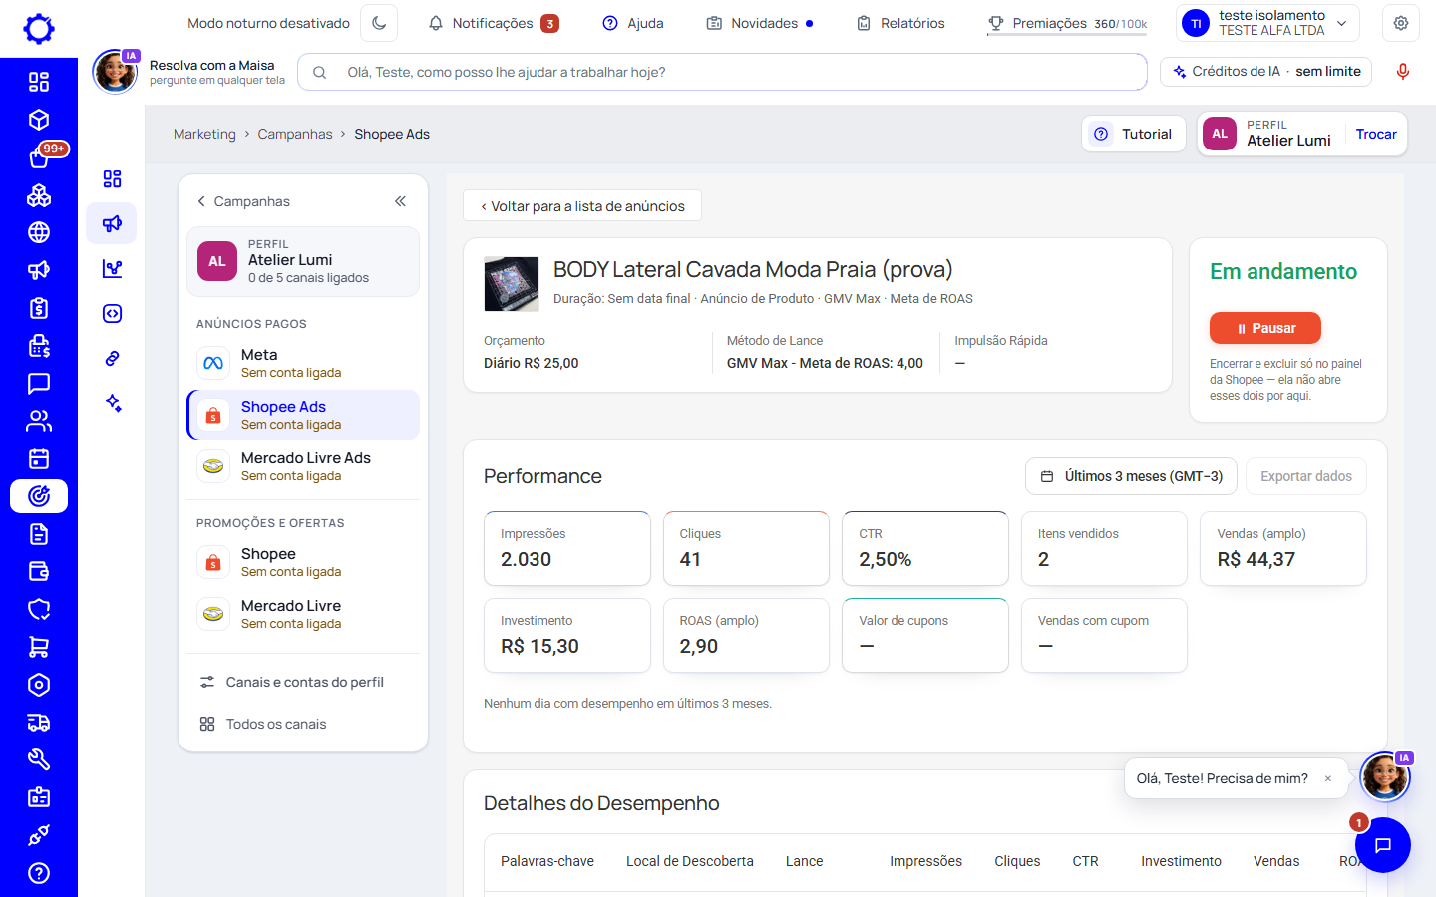1436x897 pixels.
Task: Open the users icon in blue sidebar
Action: 39,421
